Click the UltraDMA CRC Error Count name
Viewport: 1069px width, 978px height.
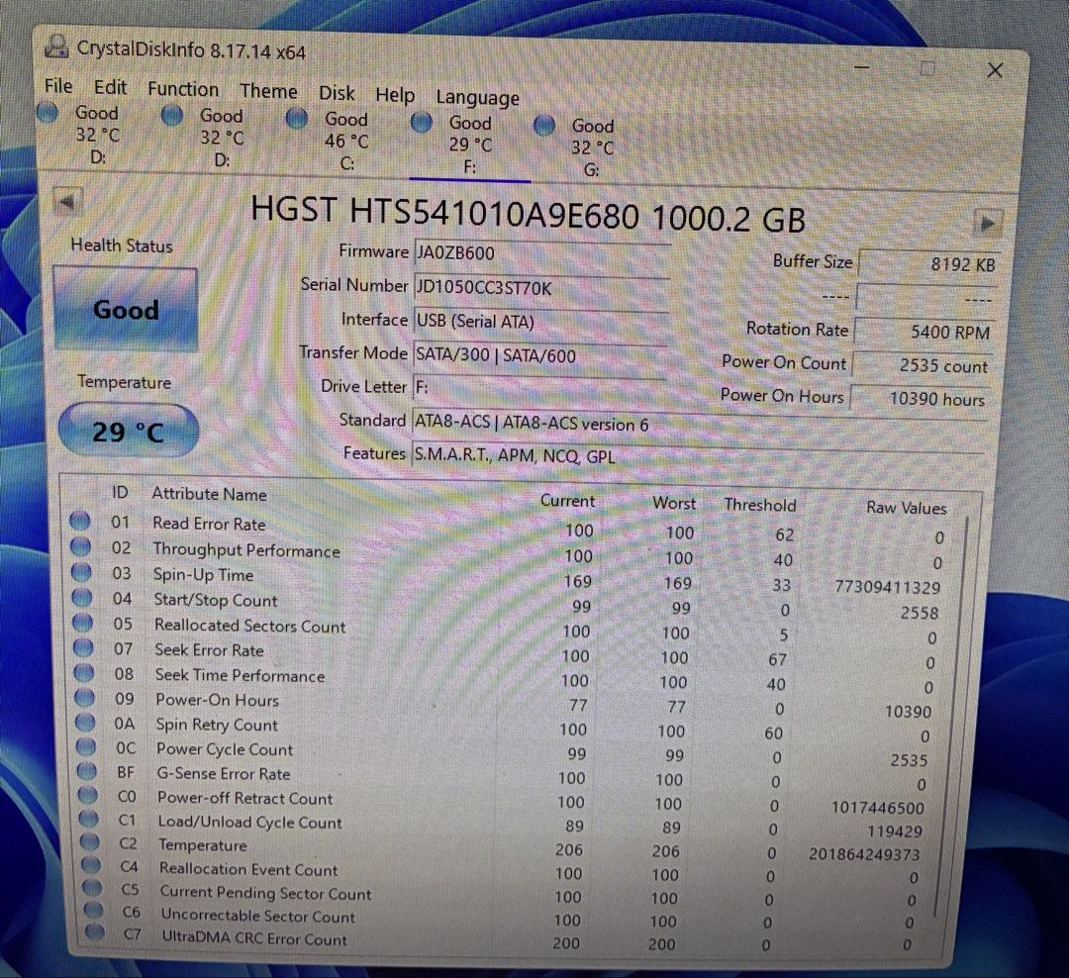pos(254,938)
